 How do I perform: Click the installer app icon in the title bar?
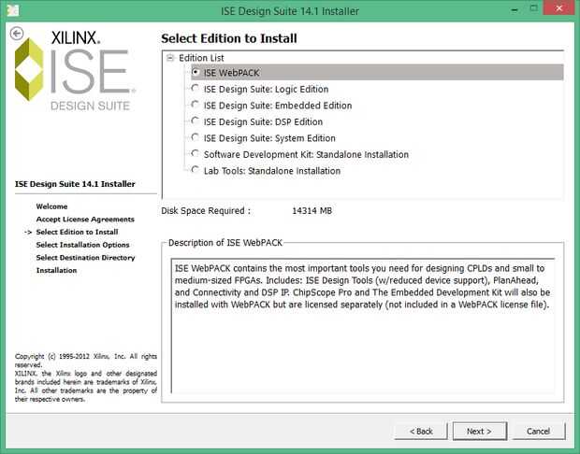click(12, 10)
